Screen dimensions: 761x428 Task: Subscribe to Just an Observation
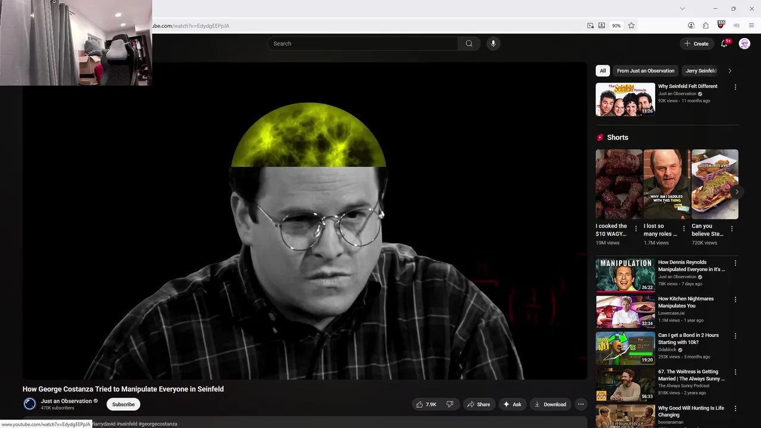pos(124,404)
